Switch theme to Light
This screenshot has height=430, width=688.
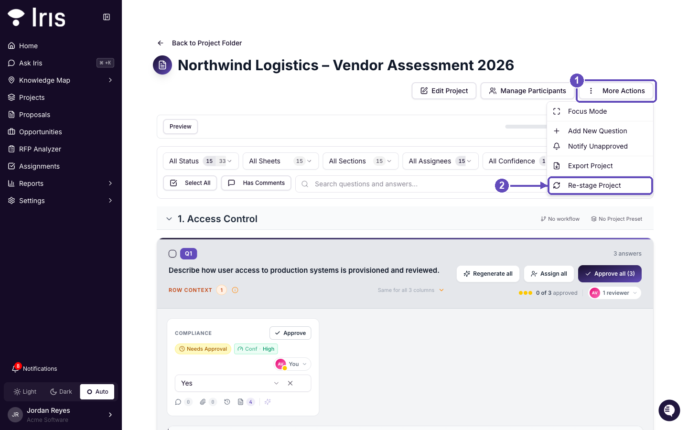click(x=25, y=392)
